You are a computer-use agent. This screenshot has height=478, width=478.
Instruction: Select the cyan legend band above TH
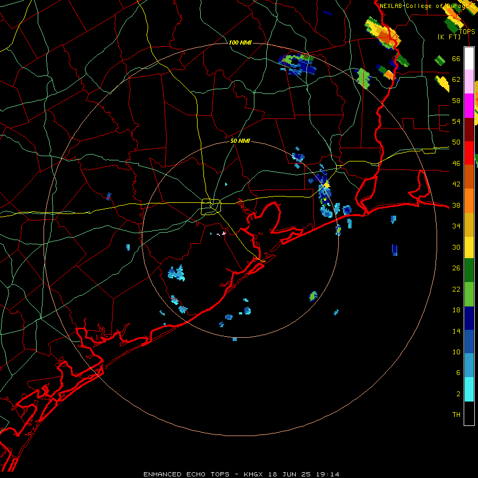point(469,389)
